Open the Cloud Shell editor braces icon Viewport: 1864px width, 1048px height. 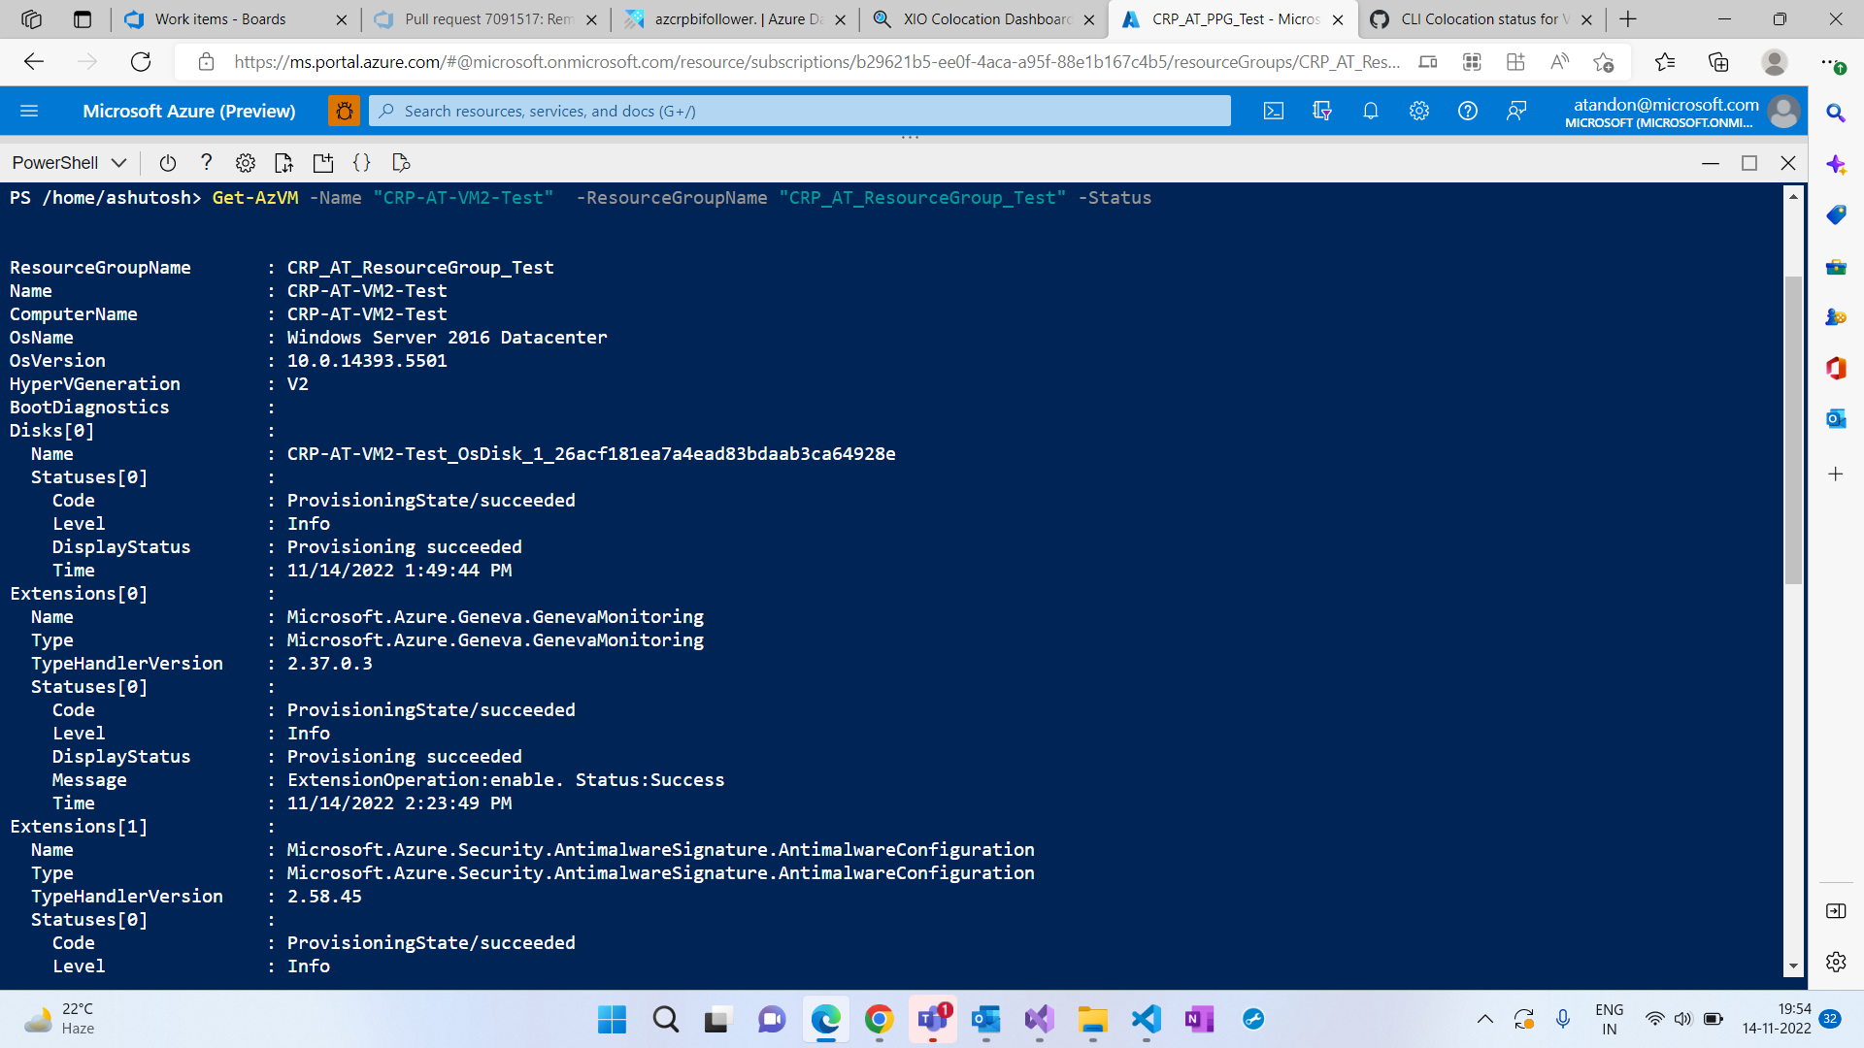361,162
